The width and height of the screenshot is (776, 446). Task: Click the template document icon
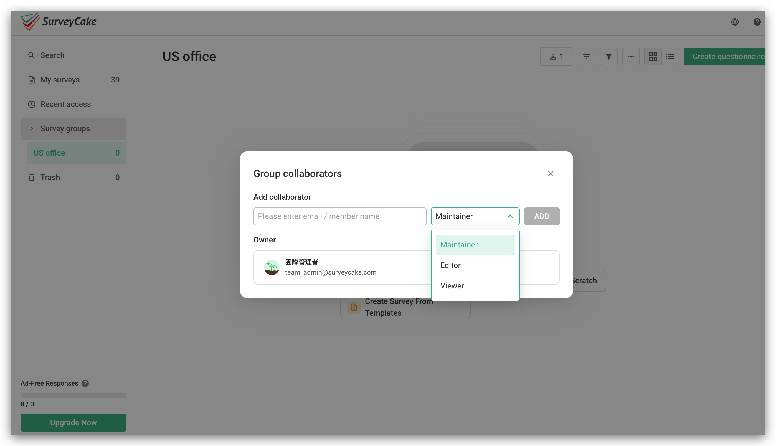[x=354, y=307]
